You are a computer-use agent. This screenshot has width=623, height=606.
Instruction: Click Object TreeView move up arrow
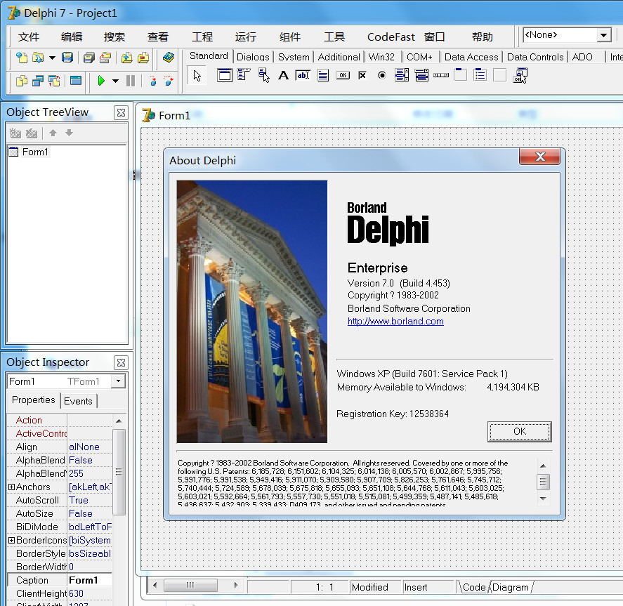pyautogui.click(x=53, y=133)
